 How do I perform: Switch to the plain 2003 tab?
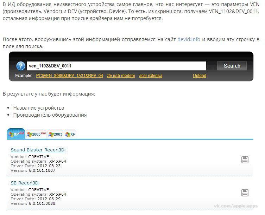click(56, 134)
